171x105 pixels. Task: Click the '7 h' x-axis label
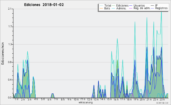[x=56, y=99]
